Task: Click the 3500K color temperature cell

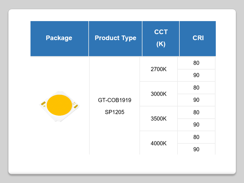Action: point(159,118)
